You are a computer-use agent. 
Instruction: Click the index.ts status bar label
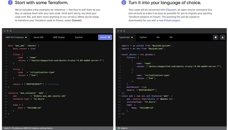coord(124,128)
